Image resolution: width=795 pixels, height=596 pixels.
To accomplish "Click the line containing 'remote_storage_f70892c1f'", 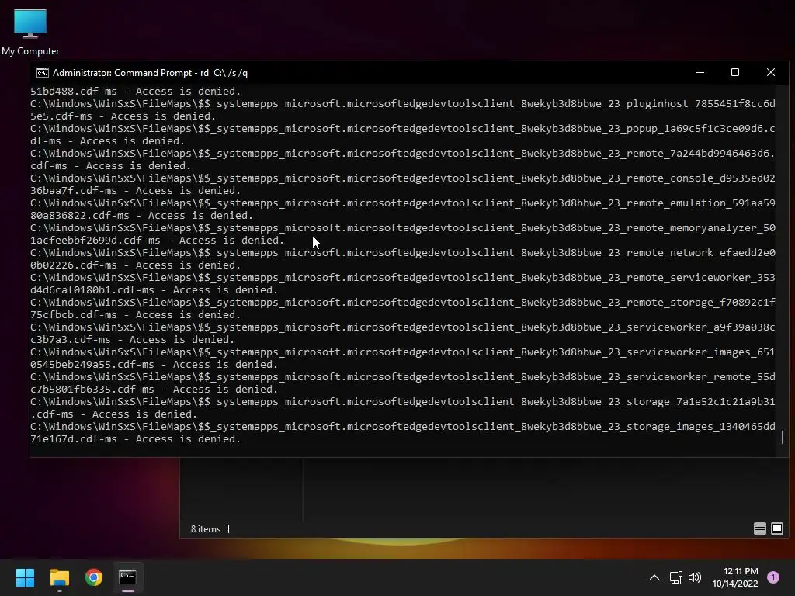I will (403, 302).
